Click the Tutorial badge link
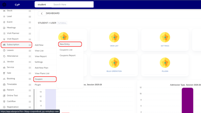 [x=62, y=23]
